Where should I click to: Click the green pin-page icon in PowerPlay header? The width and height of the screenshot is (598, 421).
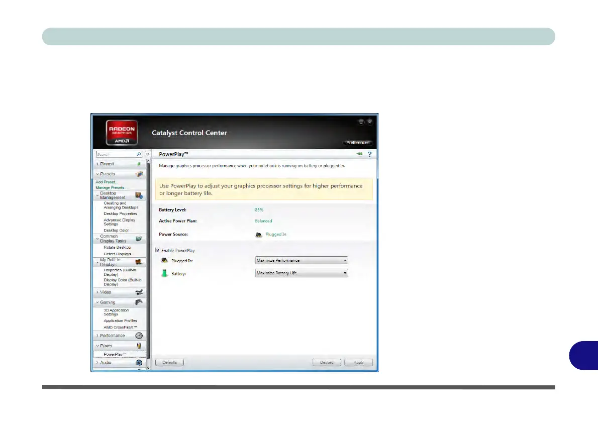(x=359, y=154)
